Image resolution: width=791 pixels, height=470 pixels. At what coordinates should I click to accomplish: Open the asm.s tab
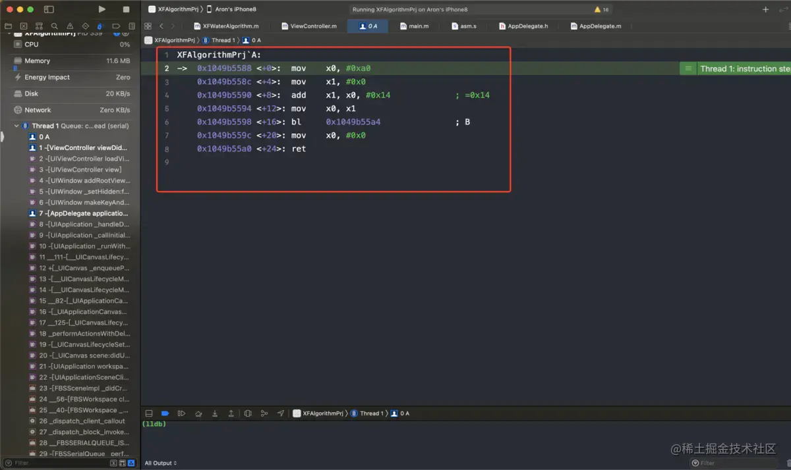(464, 26)
